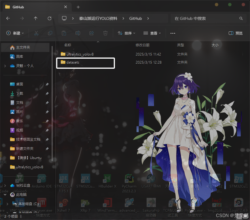
Task: Expand the chevron before 泰山派运行YOLO资料 breadcrumb
Action: pyautogui.click(x=73, y=18)
